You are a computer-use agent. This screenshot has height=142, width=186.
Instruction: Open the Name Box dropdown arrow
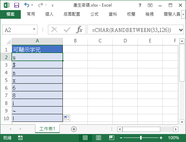[34, 29]
